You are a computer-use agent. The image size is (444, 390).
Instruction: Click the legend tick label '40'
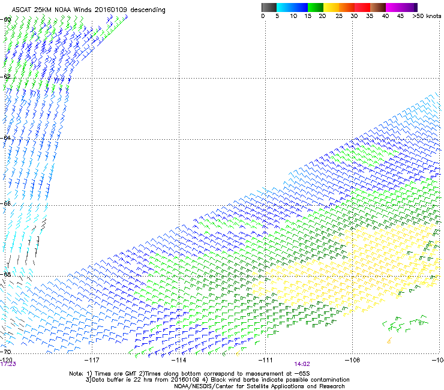point(385,16)
